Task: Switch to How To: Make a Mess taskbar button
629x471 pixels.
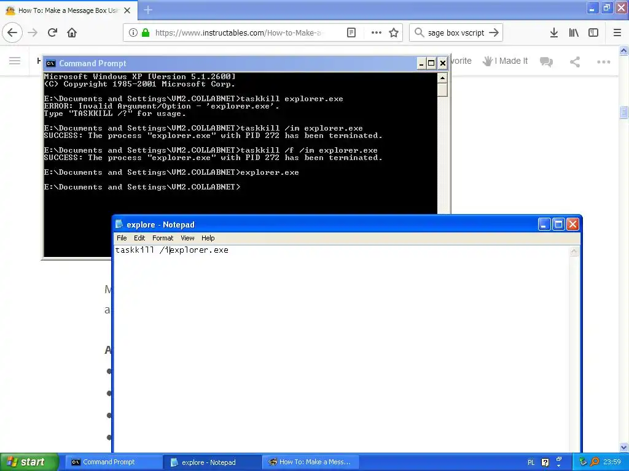Action: (310, 462)
